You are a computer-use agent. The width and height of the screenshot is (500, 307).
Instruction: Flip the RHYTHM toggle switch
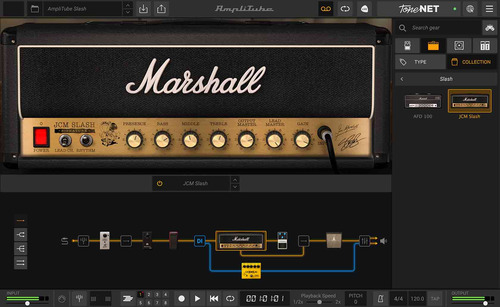86,140
